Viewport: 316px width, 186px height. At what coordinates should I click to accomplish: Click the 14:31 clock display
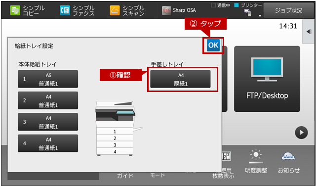[288, 26]
